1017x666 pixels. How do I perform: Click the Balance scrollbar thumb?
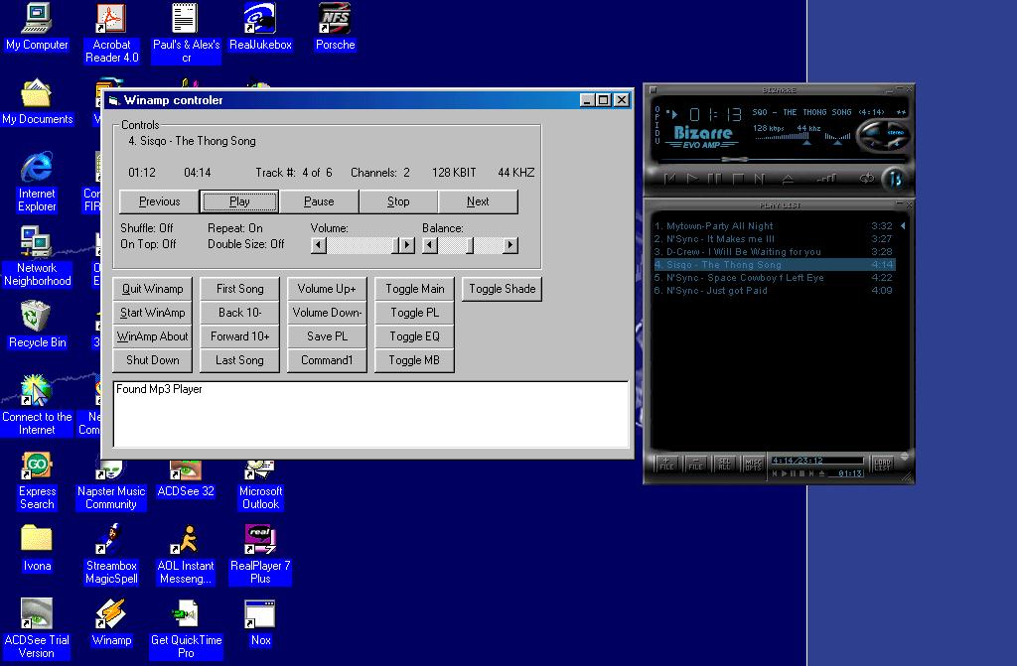pos(470,245)
